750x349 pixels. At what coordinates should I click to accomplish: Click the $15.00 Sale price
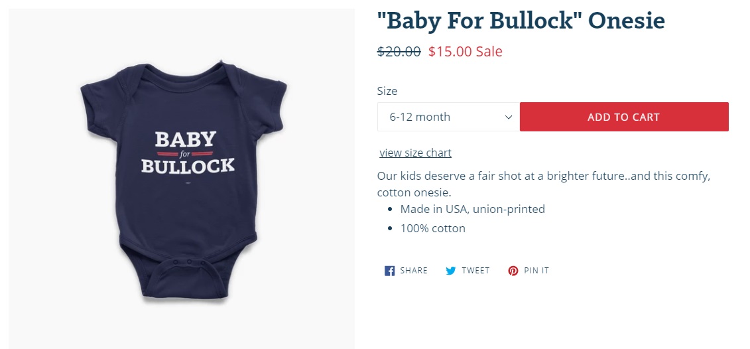pos(465,51)
